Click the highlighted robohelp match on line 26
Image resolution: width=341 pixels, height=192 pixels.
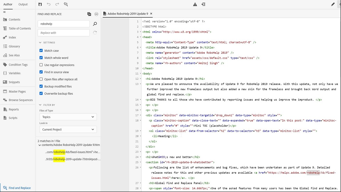pos(314,173)
